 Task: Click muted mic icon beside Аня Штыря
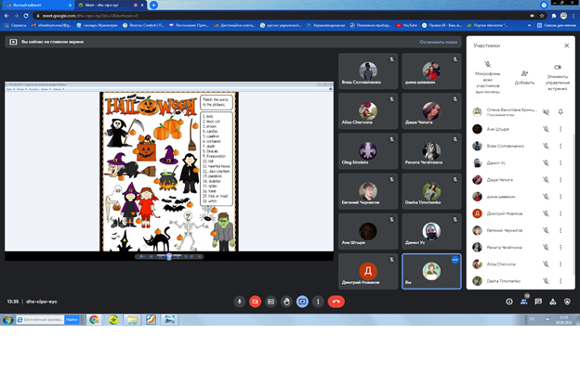(546, 129)
